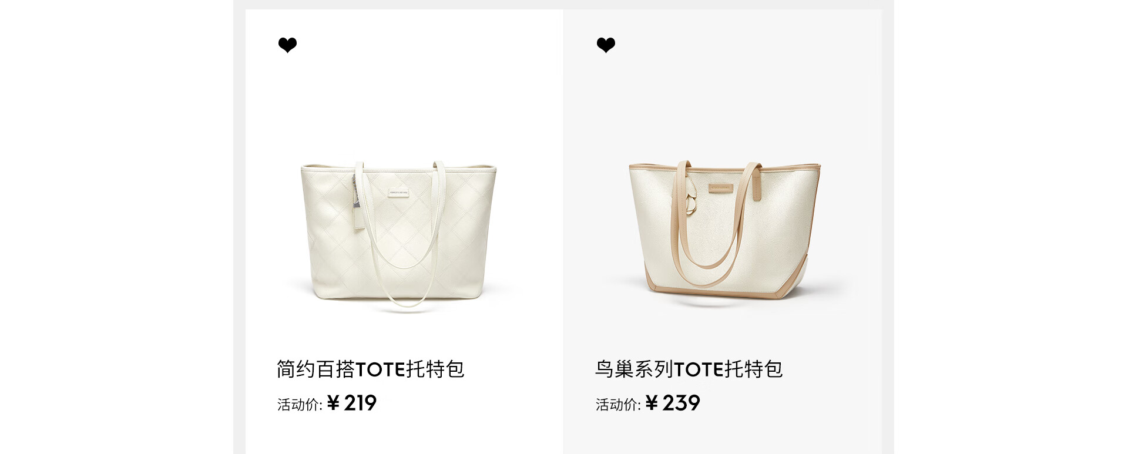Click the 活动价 label beside ¥ 219
The image size is (1128, 454).
[x=300, y=405]
